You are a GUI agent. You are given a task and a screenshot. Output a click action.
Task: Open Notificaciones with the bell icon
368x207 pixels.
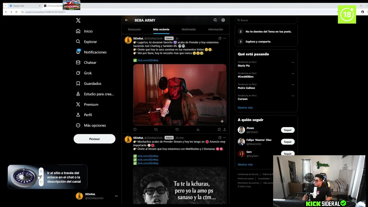[x=91, y=52]
